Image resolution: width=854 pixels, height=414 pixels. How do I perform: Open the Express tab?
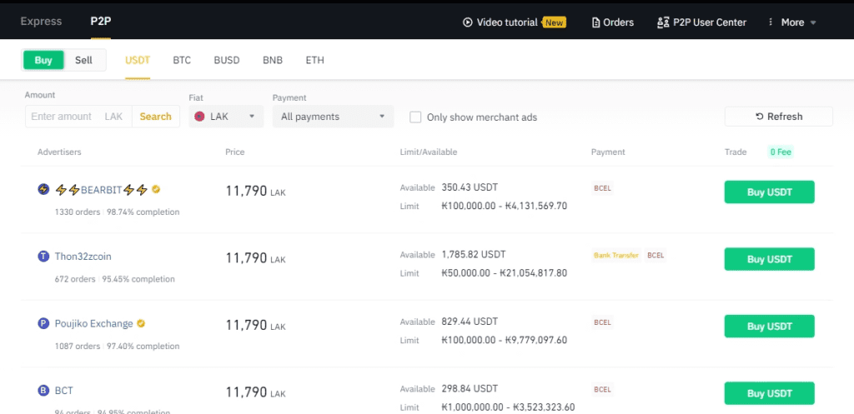[x=41, y=22]
